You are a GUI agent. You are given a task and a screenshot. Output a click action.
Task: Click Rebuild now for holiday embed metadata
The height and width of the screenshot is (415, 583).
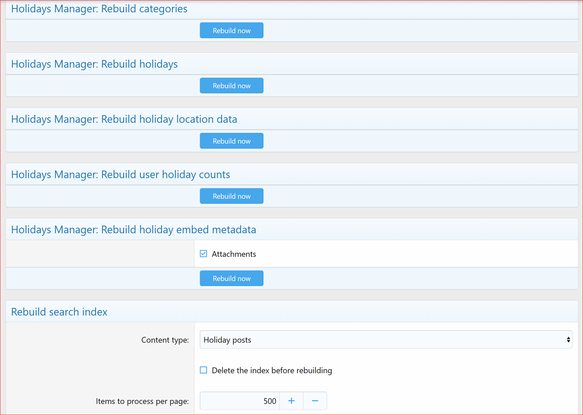[x=231, y=278]
